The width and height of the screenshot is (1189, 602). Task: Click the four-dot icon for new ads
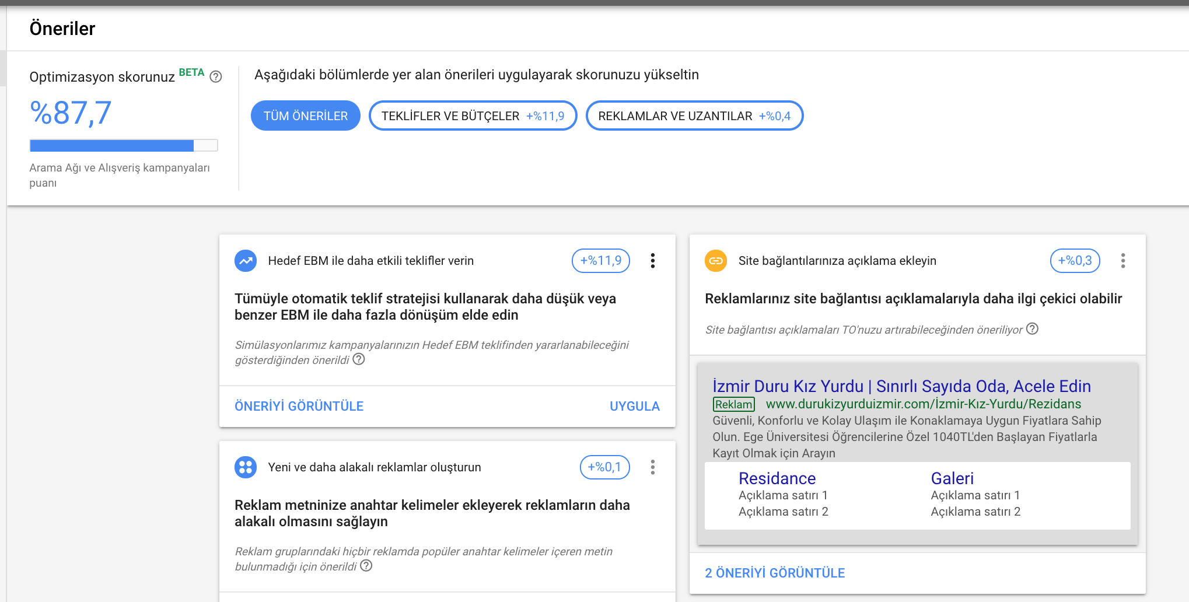246,467
